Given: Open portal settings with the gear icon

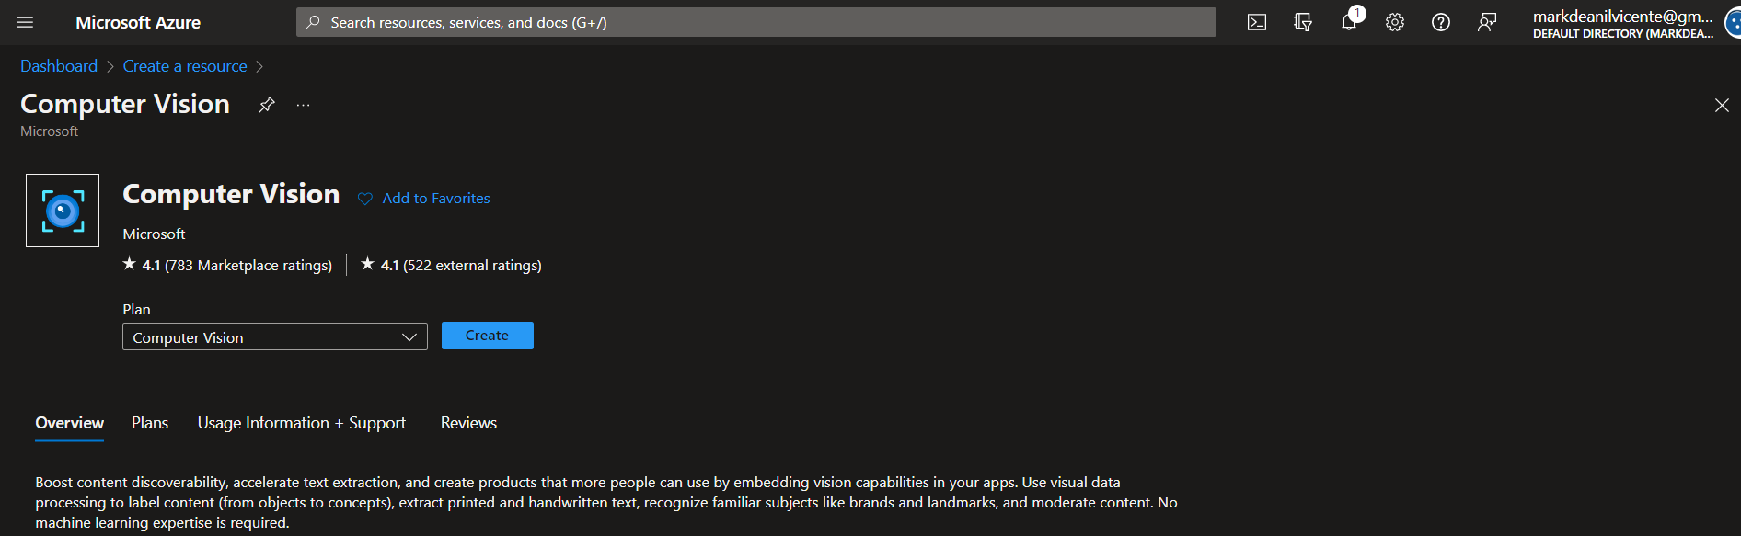Looking at the screenshot, I should click(x=1394, y=21).
